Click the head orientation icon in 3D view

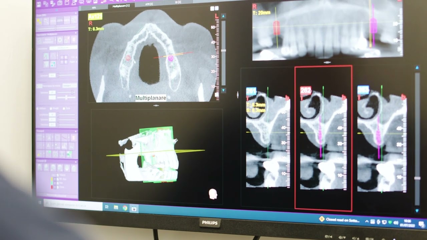pyautogui.click(x=213, y=194)
